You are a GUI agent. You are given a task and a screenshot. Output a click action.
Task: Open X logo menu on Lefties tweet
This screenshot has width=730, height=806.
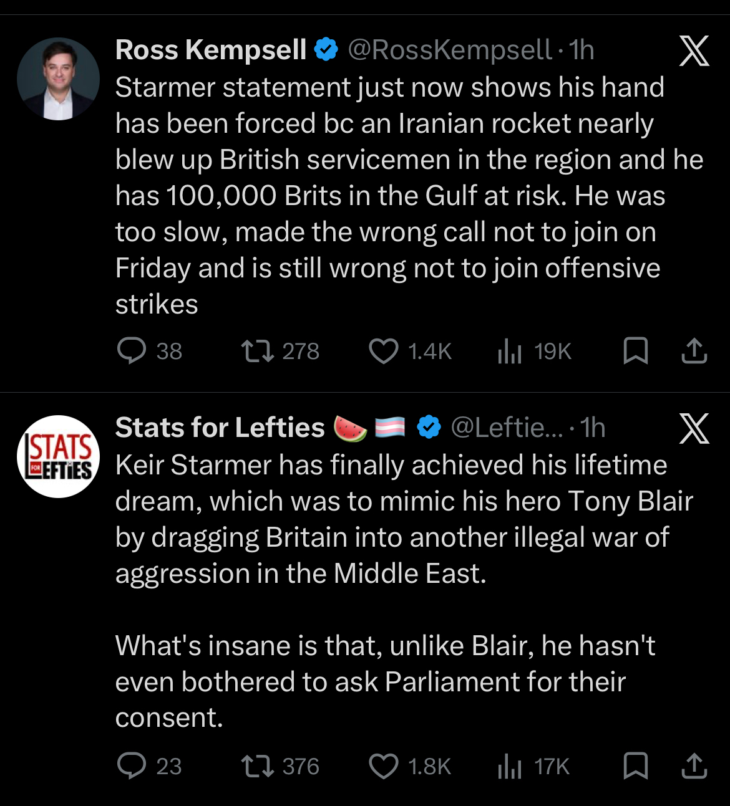694,429
